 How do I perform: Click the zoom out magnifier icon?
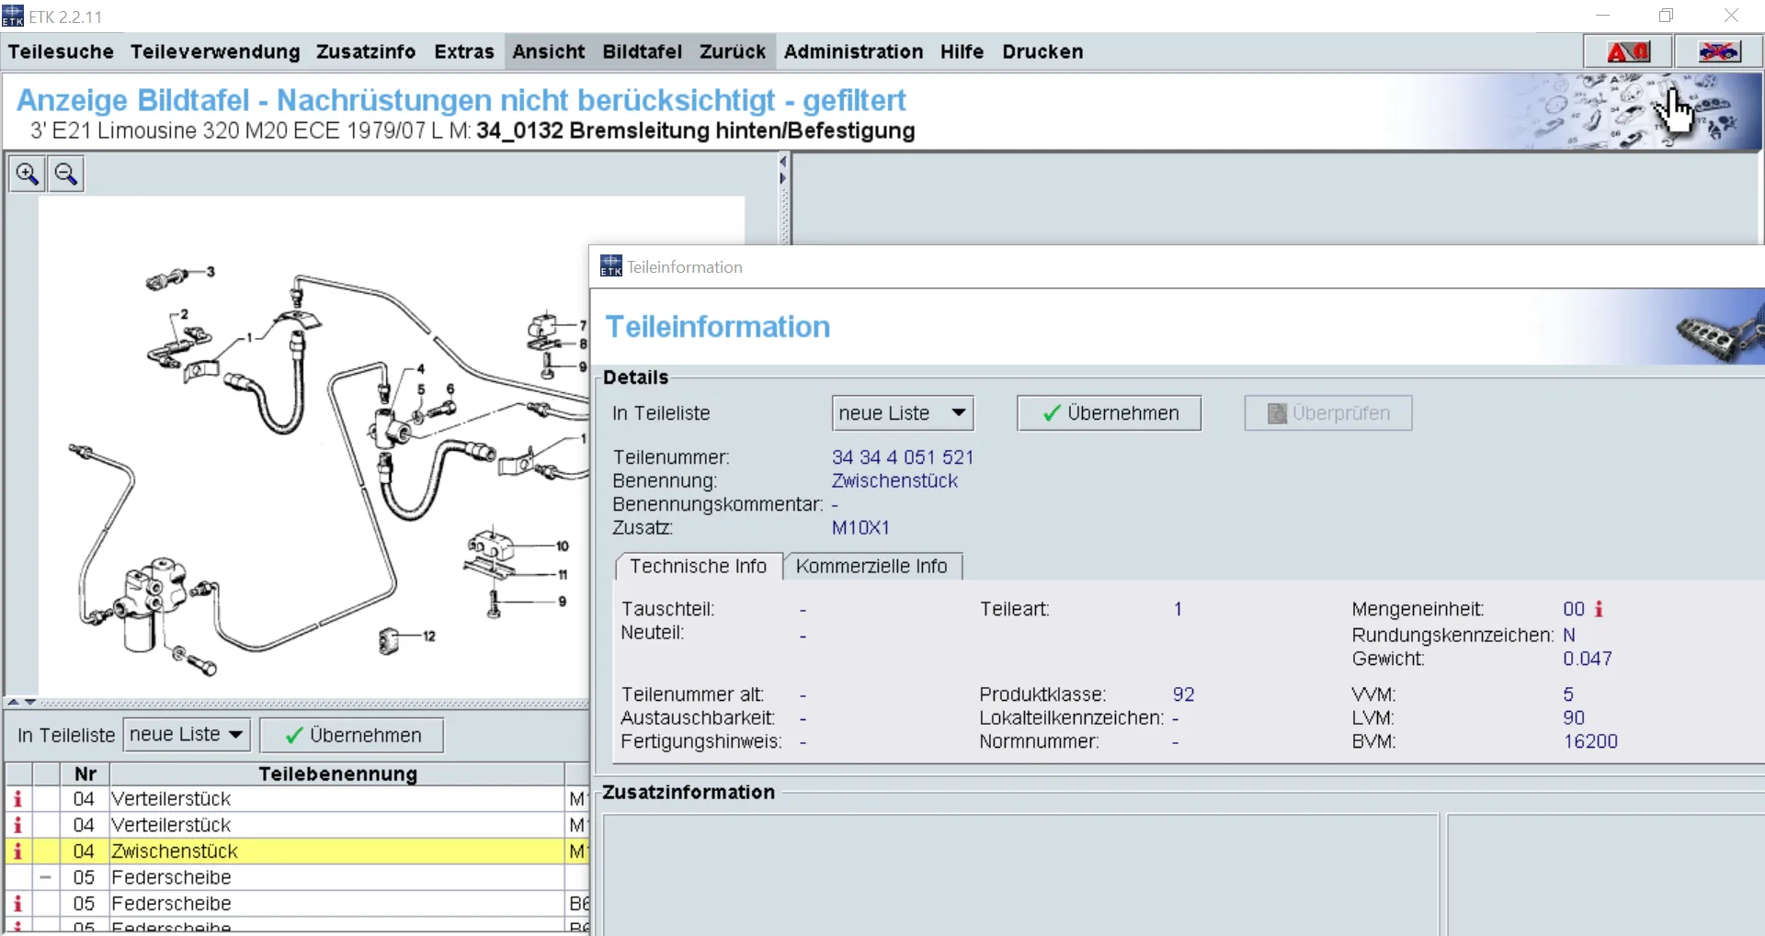65,174
